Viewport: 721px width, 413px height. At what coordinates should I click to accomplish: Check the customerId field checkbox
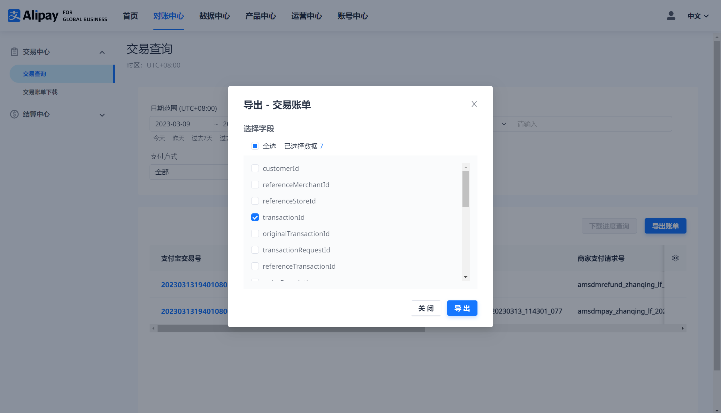pyautogui.click(x=255, y=169)
